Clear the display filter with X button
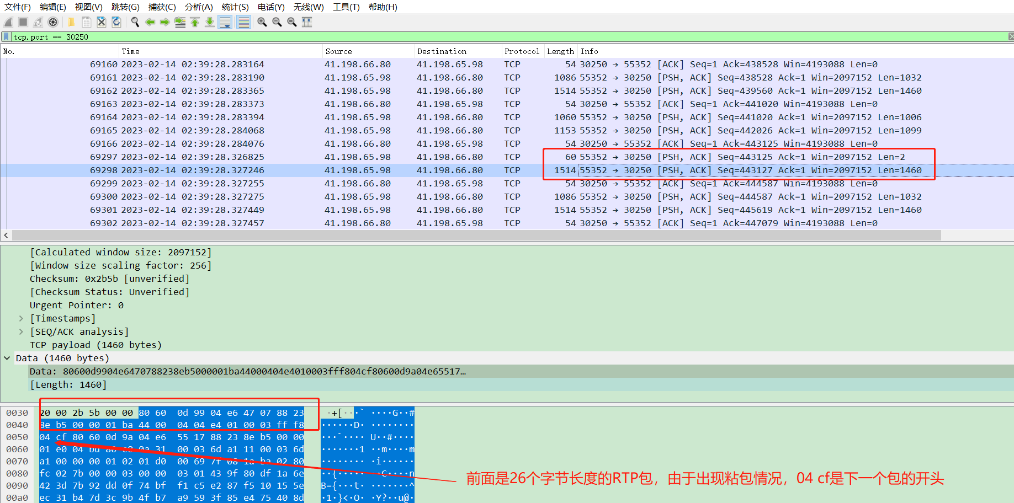The width and height of the screenshot is (1014, 503). pyautogui.click(x=1011, y=37)
